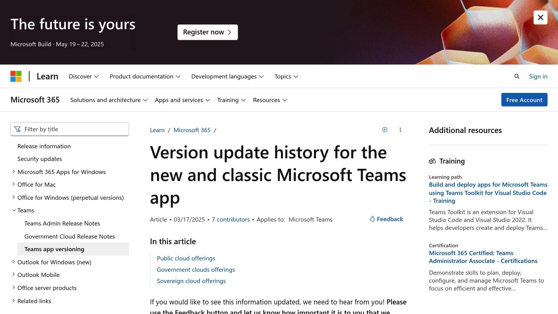
Task: Open Build and deploy apps learning path
Action: pos(488,193)
